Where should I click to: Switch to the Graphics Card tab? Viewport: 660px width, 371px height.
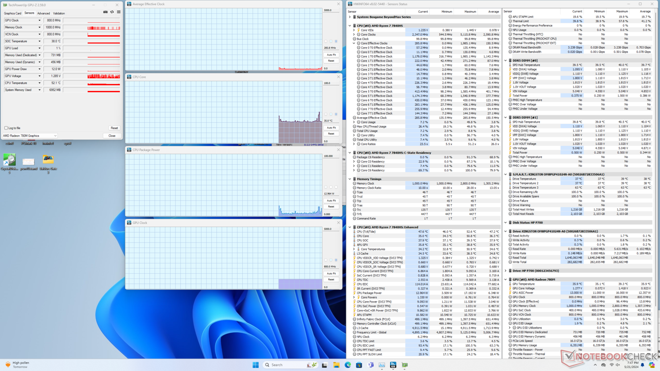click(12, 13)
